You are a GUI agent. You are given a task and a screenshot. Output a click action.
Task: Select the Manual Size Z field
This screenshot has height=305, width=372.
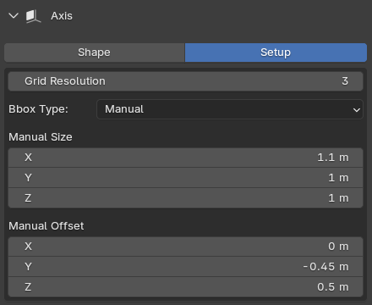click(x=185, y=198)
